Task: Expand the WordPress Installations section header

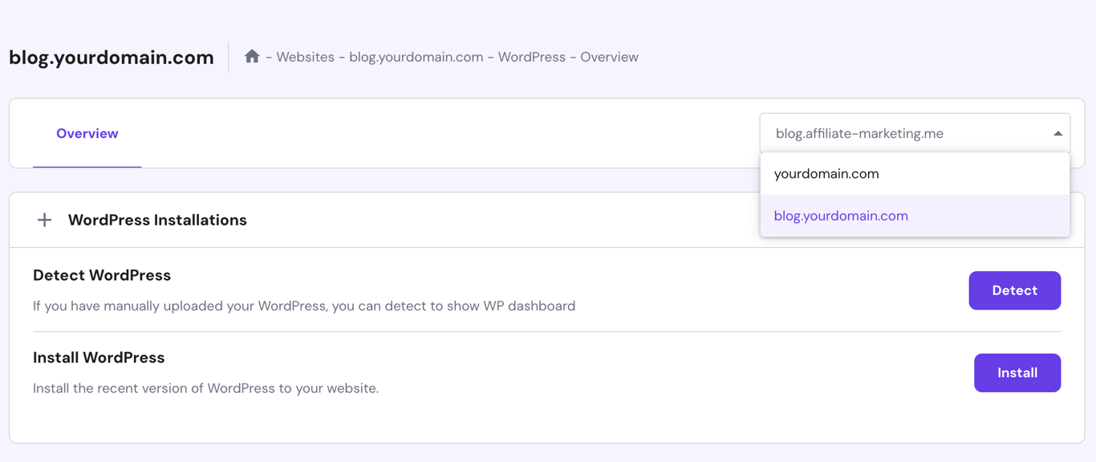Action: click(x=157, y=219)
